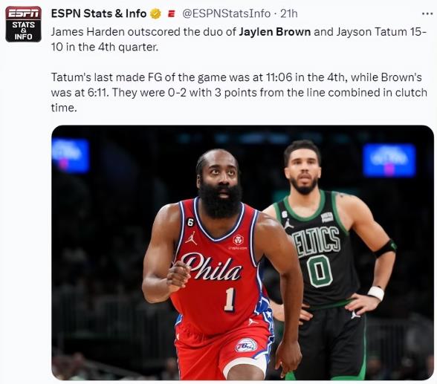Screen dimensions: 437x384
Task: Click the white Jumpman logo on red jersey
Action: pyautogui.click(x=191, y=238)
